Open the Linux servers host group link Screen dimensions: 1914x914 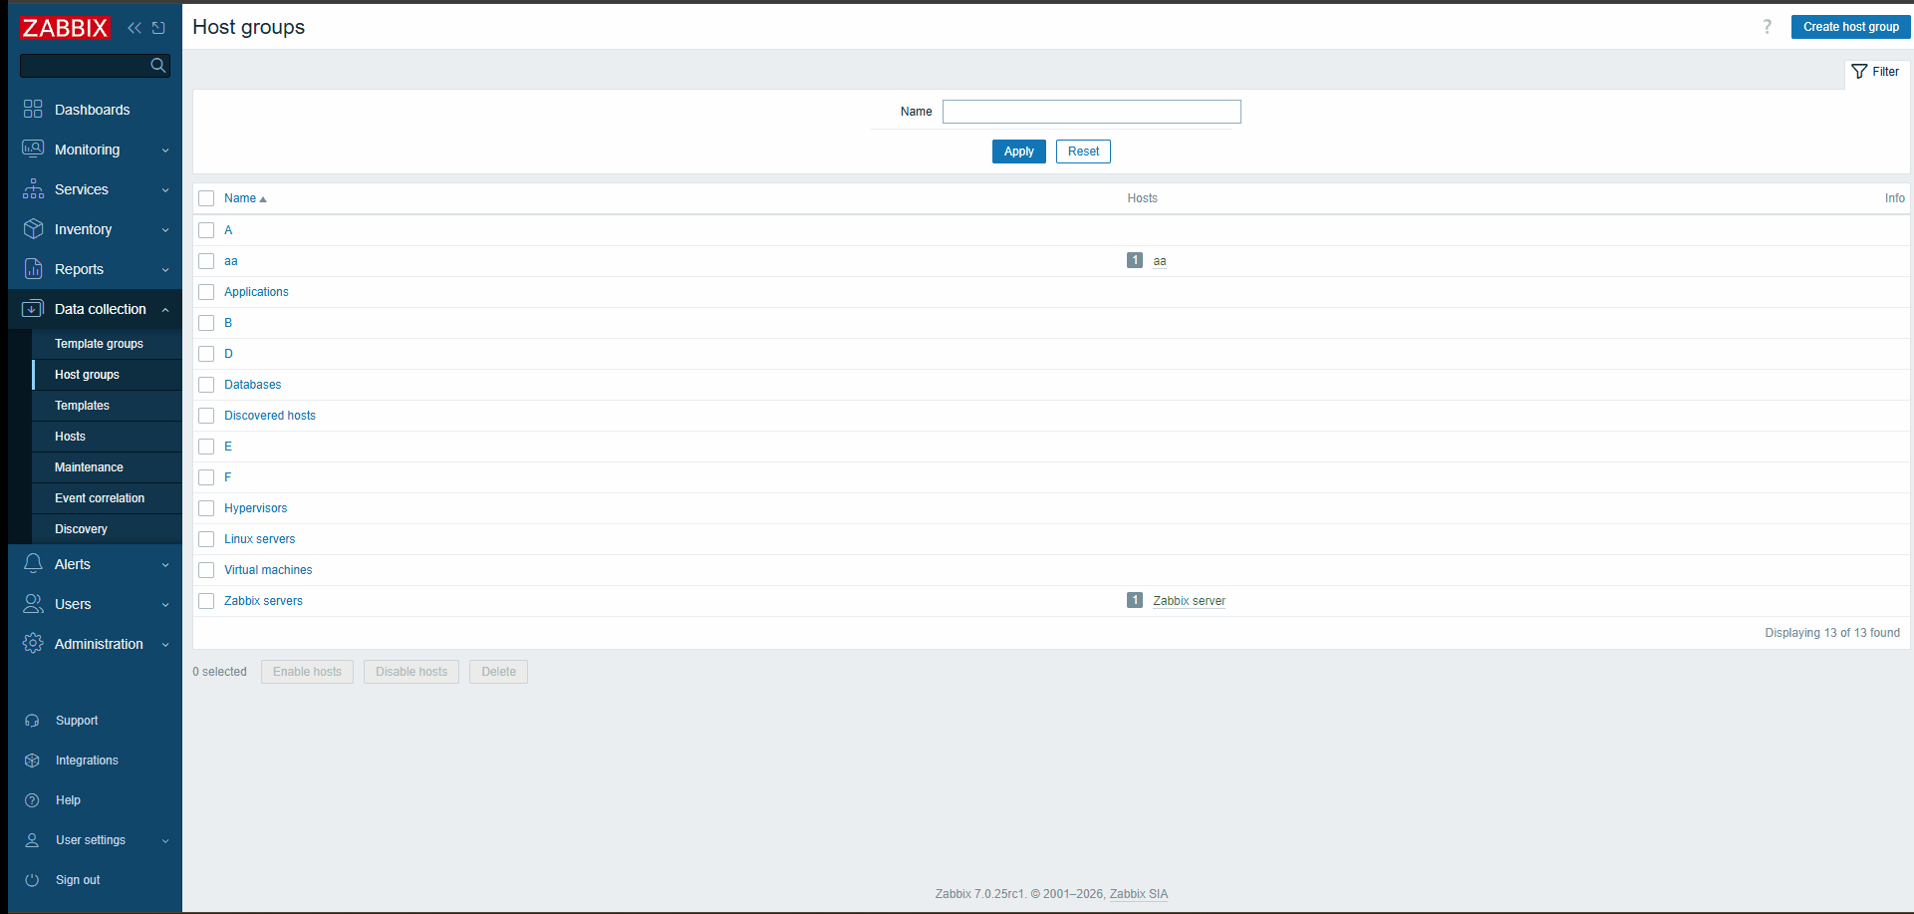(x=259, y=539)
